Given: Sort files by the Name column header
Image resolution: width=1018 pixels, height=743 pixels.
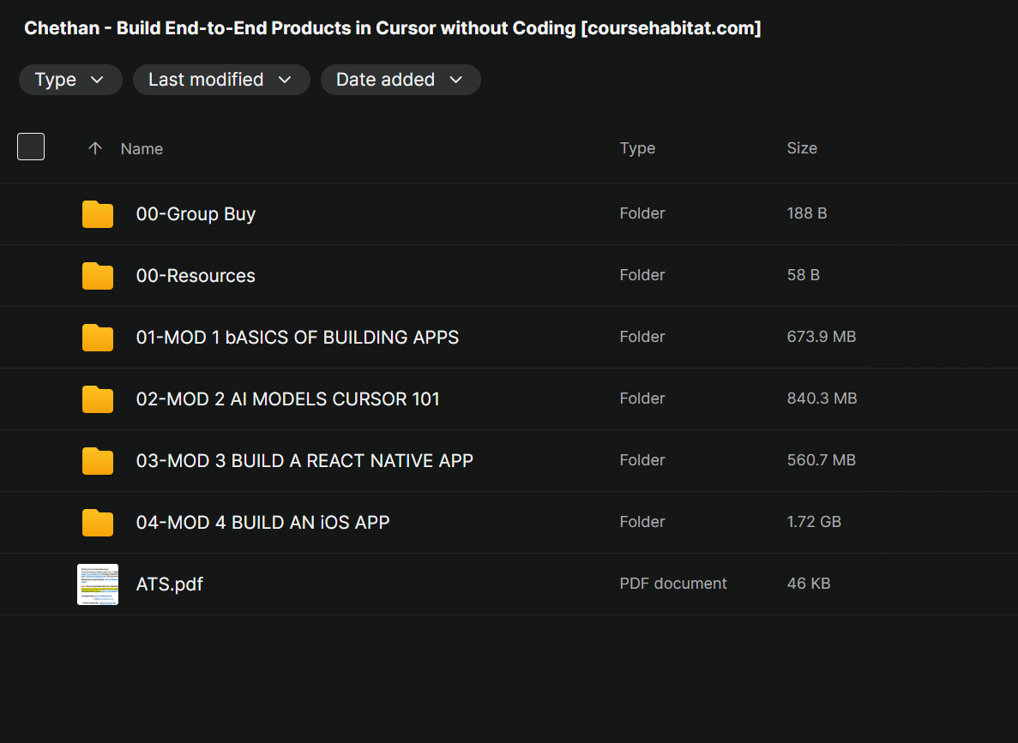Looking at the screenshot, I should tap(142, 149).
